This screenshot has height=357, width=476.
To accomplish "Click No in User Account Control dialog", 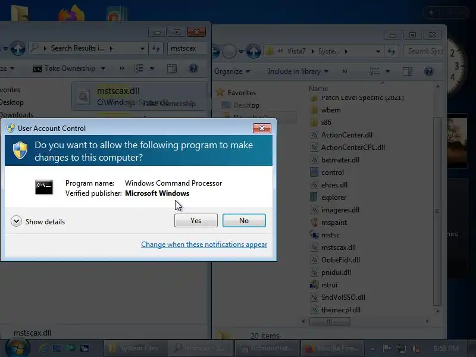I will coord(244,220).
